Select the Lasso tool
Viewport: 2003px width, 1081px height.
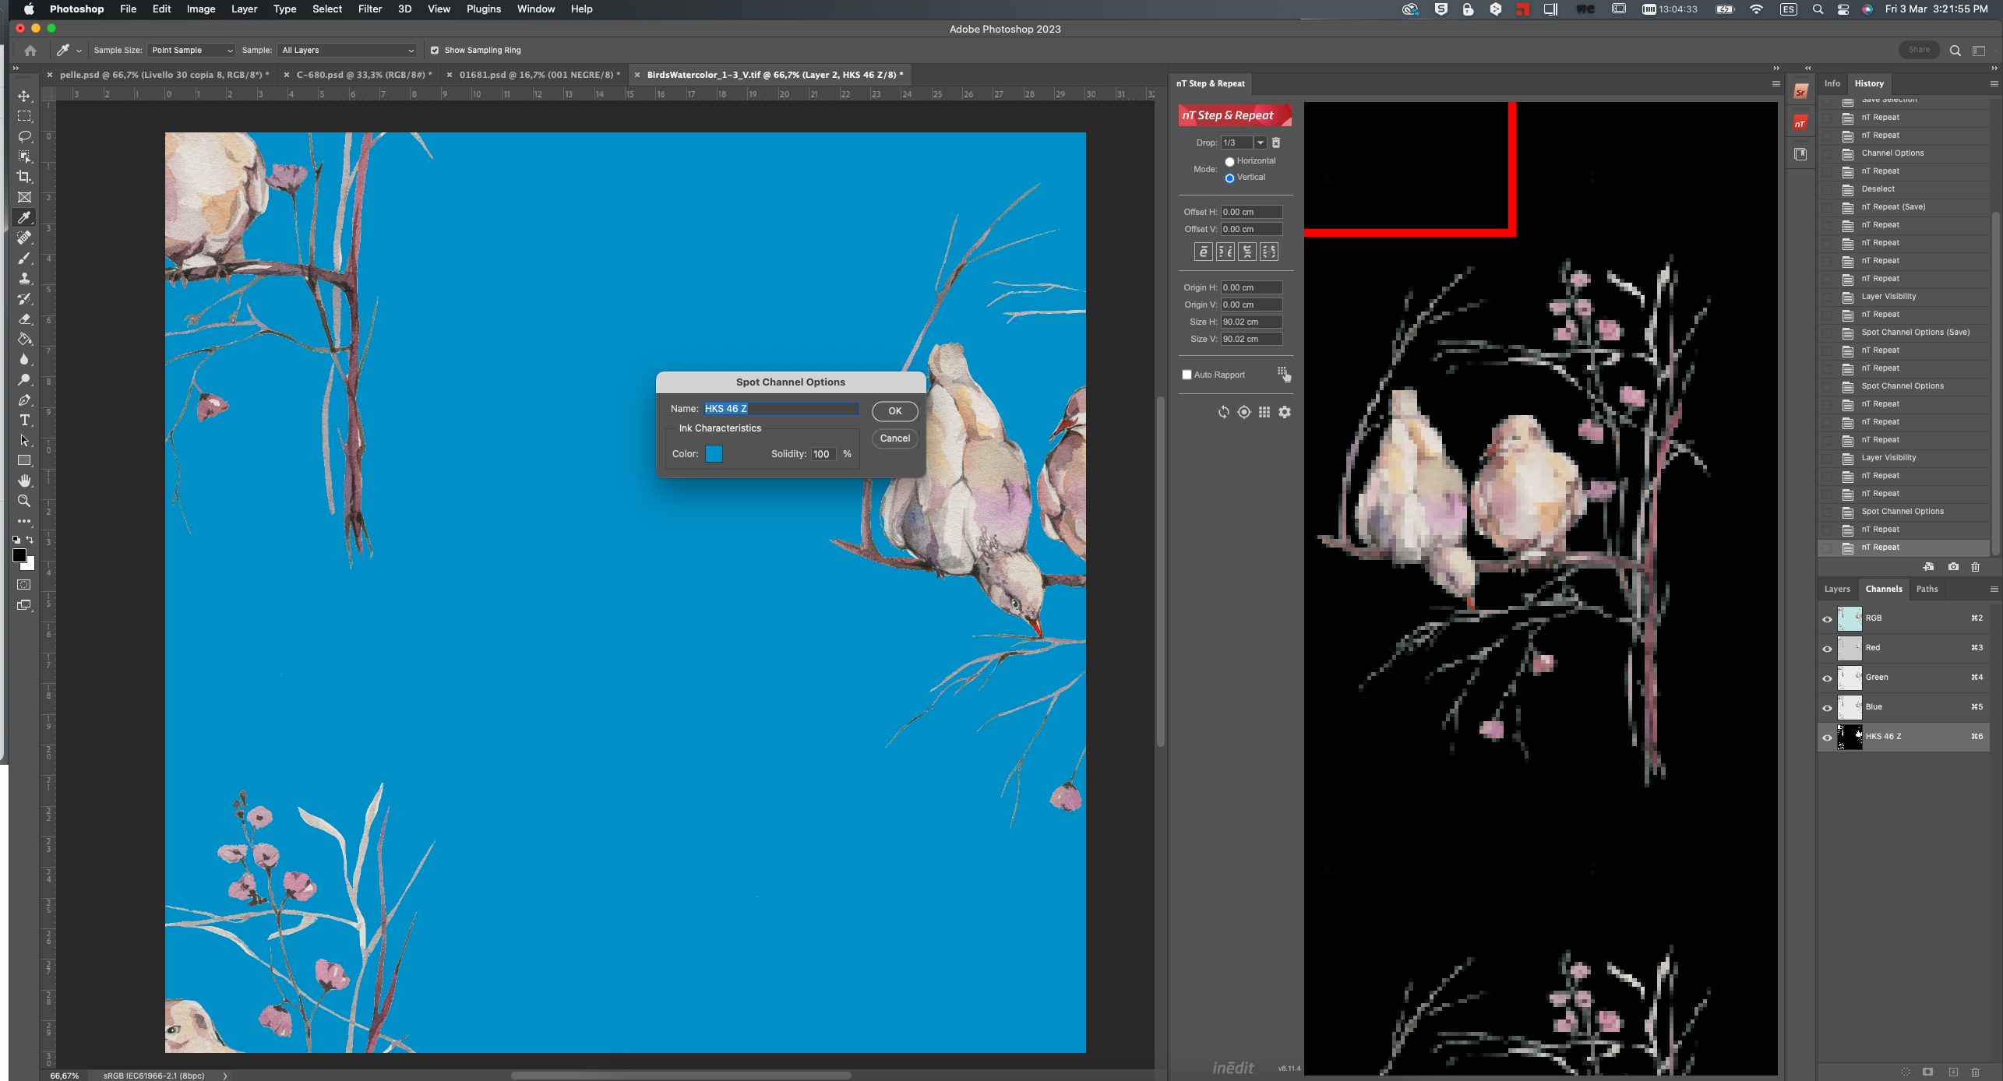click(x=24, y=136)
